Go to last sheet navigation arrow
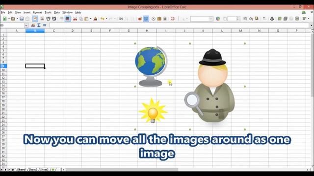 click(x=13, y=170)
